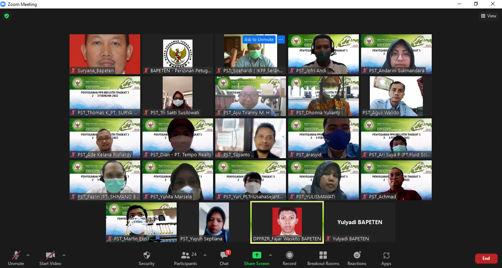This screenshot has width=502, height=268.
Task: Select PST_Ayu Tiranny M. H tile
Action: click(x=251, y=96)
